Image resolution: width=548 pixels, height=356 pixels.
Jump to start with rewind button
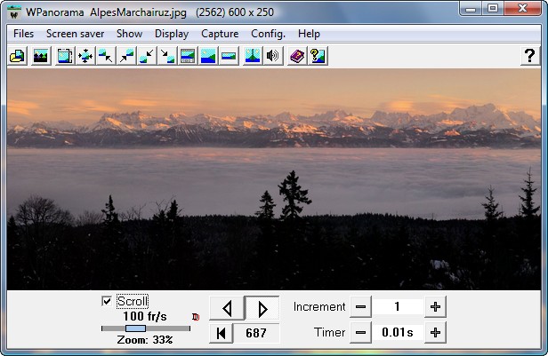tap(221, 333)
